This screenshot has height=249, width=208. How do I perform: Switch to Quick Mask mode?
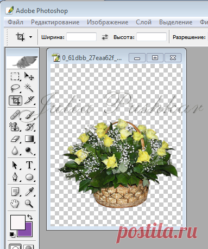point(29,246)
